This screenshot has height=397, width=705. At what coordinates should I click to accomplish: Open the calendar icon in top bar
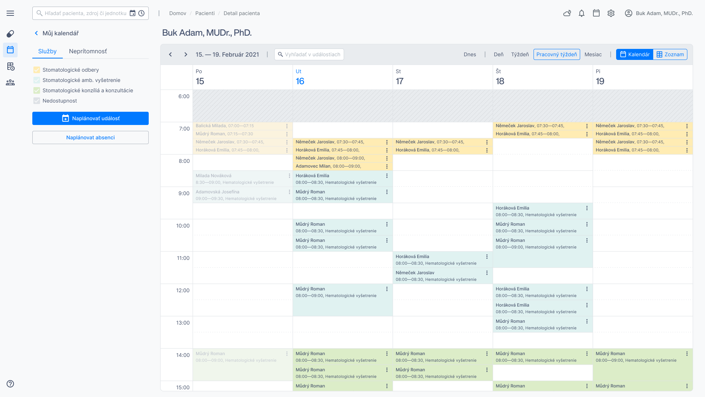(x=596, y=13)
